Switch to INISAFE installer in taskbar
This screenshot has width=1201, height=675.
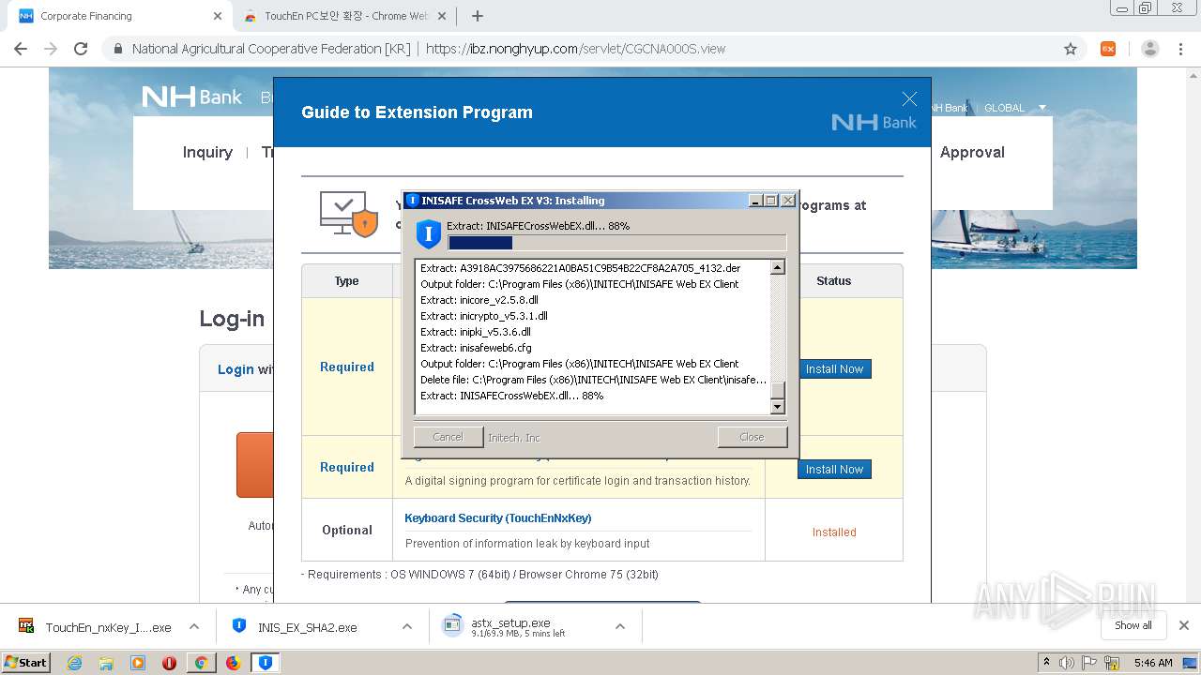[266, 663]
